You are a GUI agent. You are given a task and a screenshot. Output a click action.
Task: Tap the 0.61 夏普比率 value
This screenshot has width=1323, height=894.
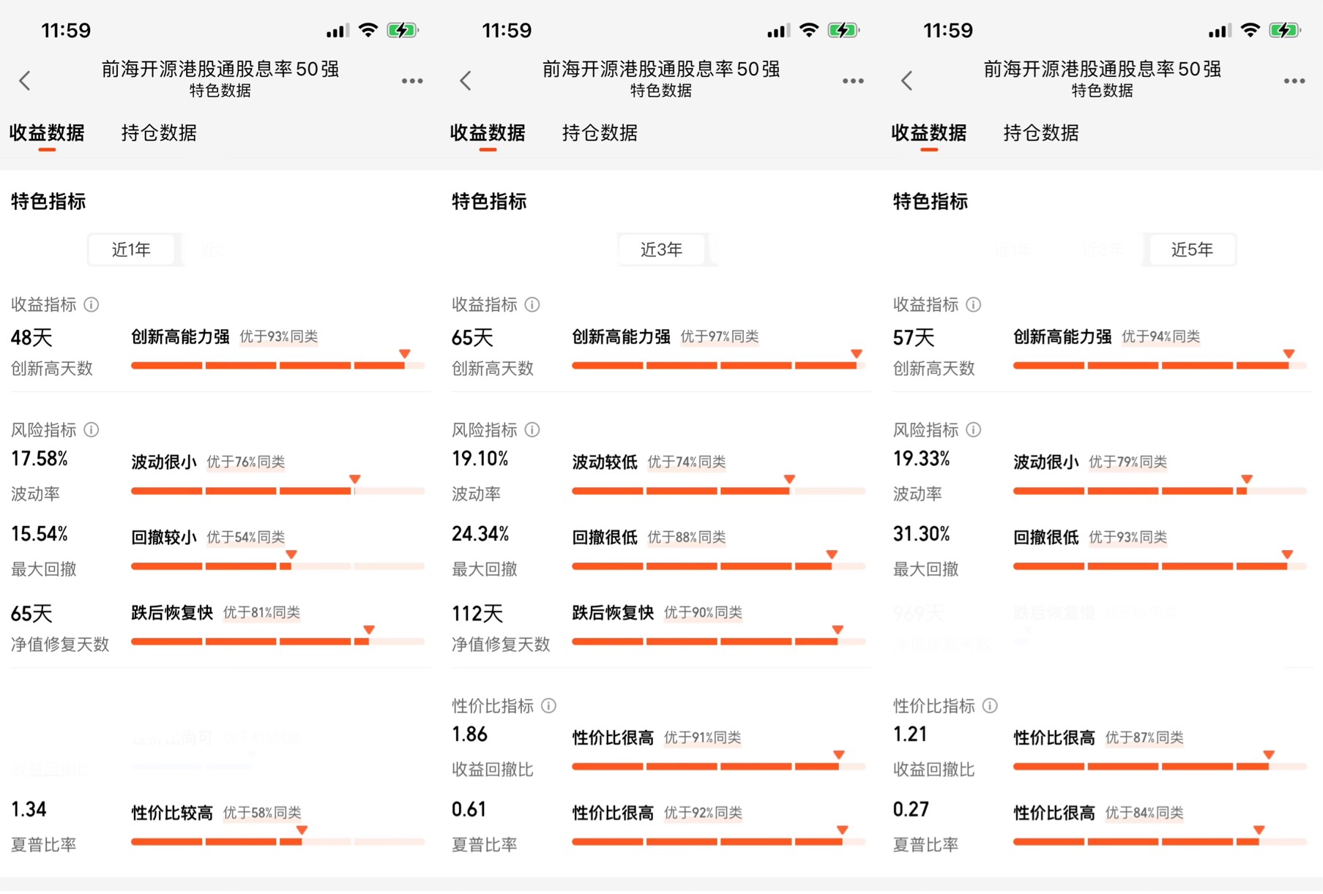tap(469, 809)
